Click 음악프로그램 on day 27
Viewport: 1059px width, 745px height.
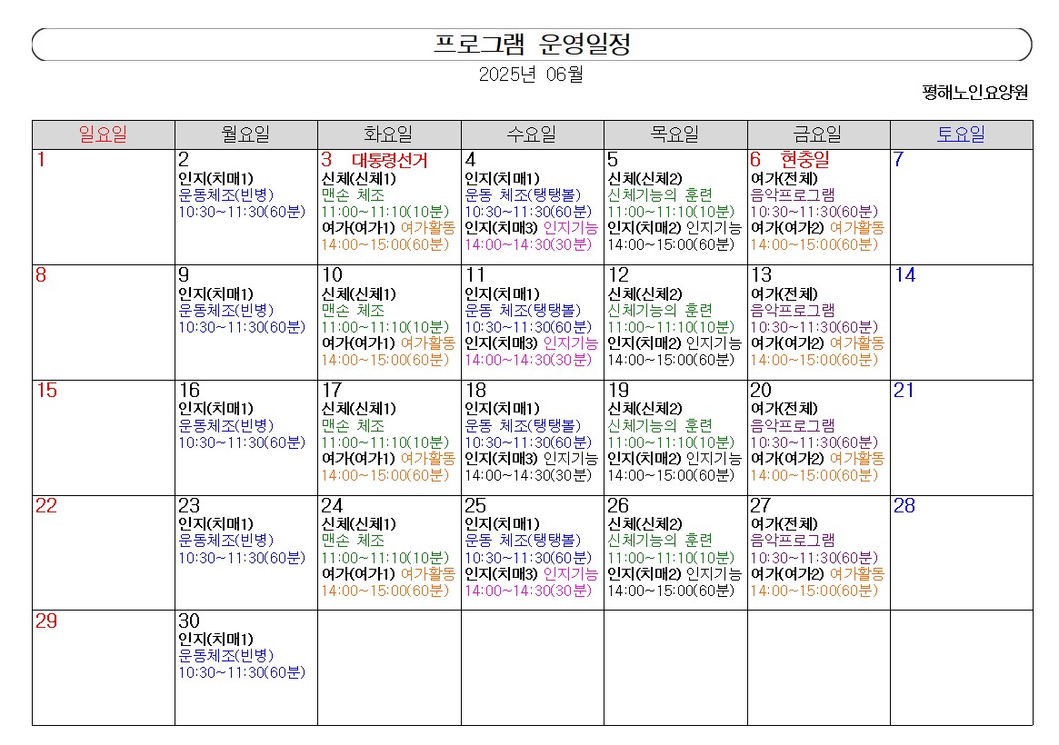[793, 541]
